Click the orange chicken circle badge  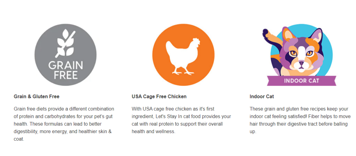[183, 54]
